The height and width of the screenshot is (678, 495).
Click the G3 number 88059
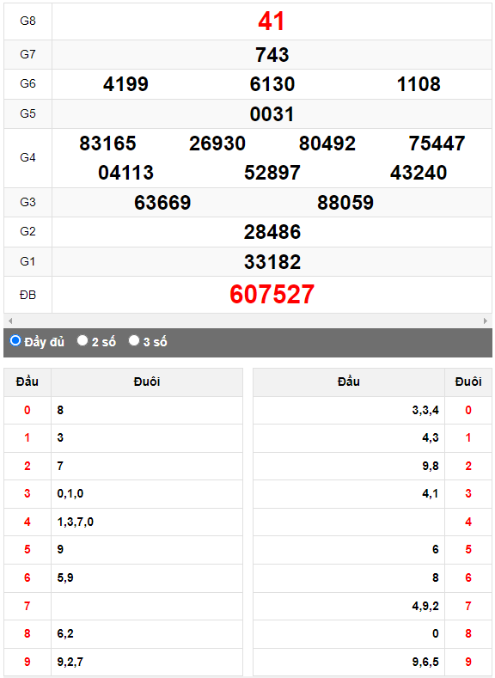tap(345, 202)
